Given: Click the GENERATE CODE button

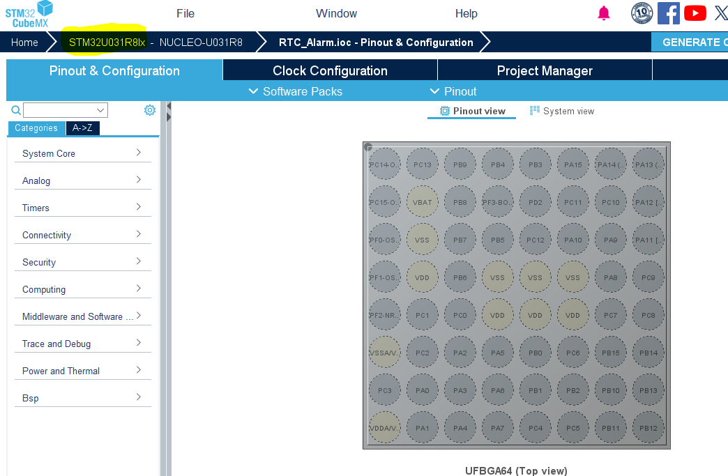Looking at the screenshot, I should click(696, 42).
